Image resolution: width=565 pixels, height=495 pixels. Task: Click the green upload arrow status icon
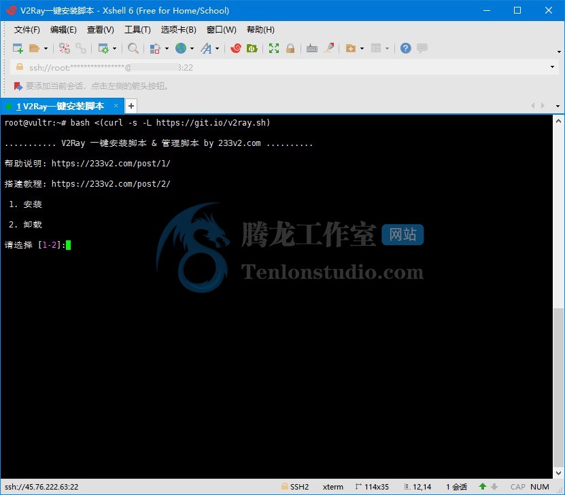pos(483,486)
